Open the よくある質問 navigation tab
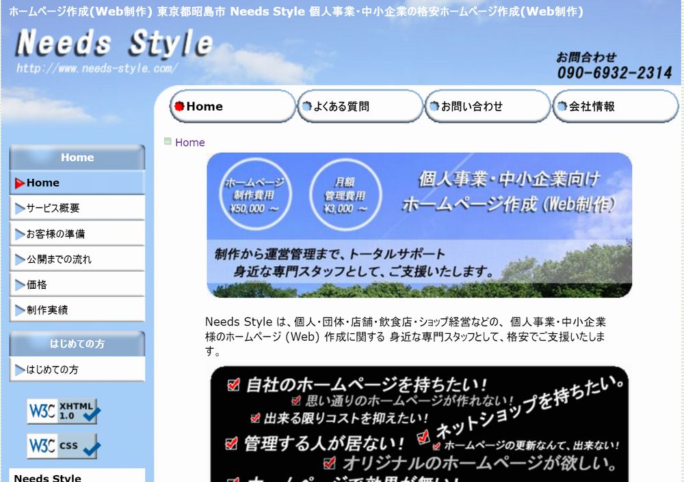Image resolution: width=684 pixels, height=482 pixels. (360, 107)
